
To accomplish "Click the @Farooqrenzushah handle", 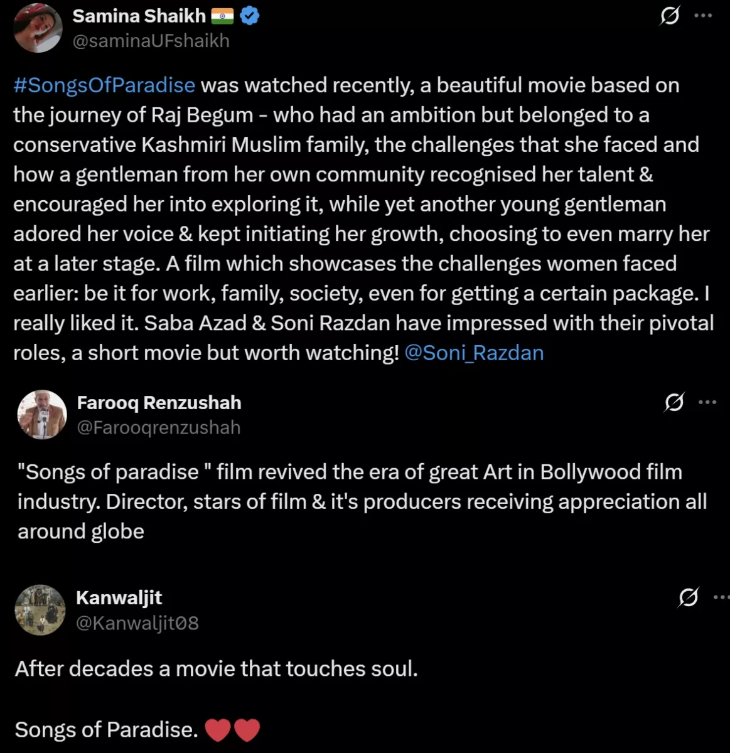I will (x=159, y=427).
